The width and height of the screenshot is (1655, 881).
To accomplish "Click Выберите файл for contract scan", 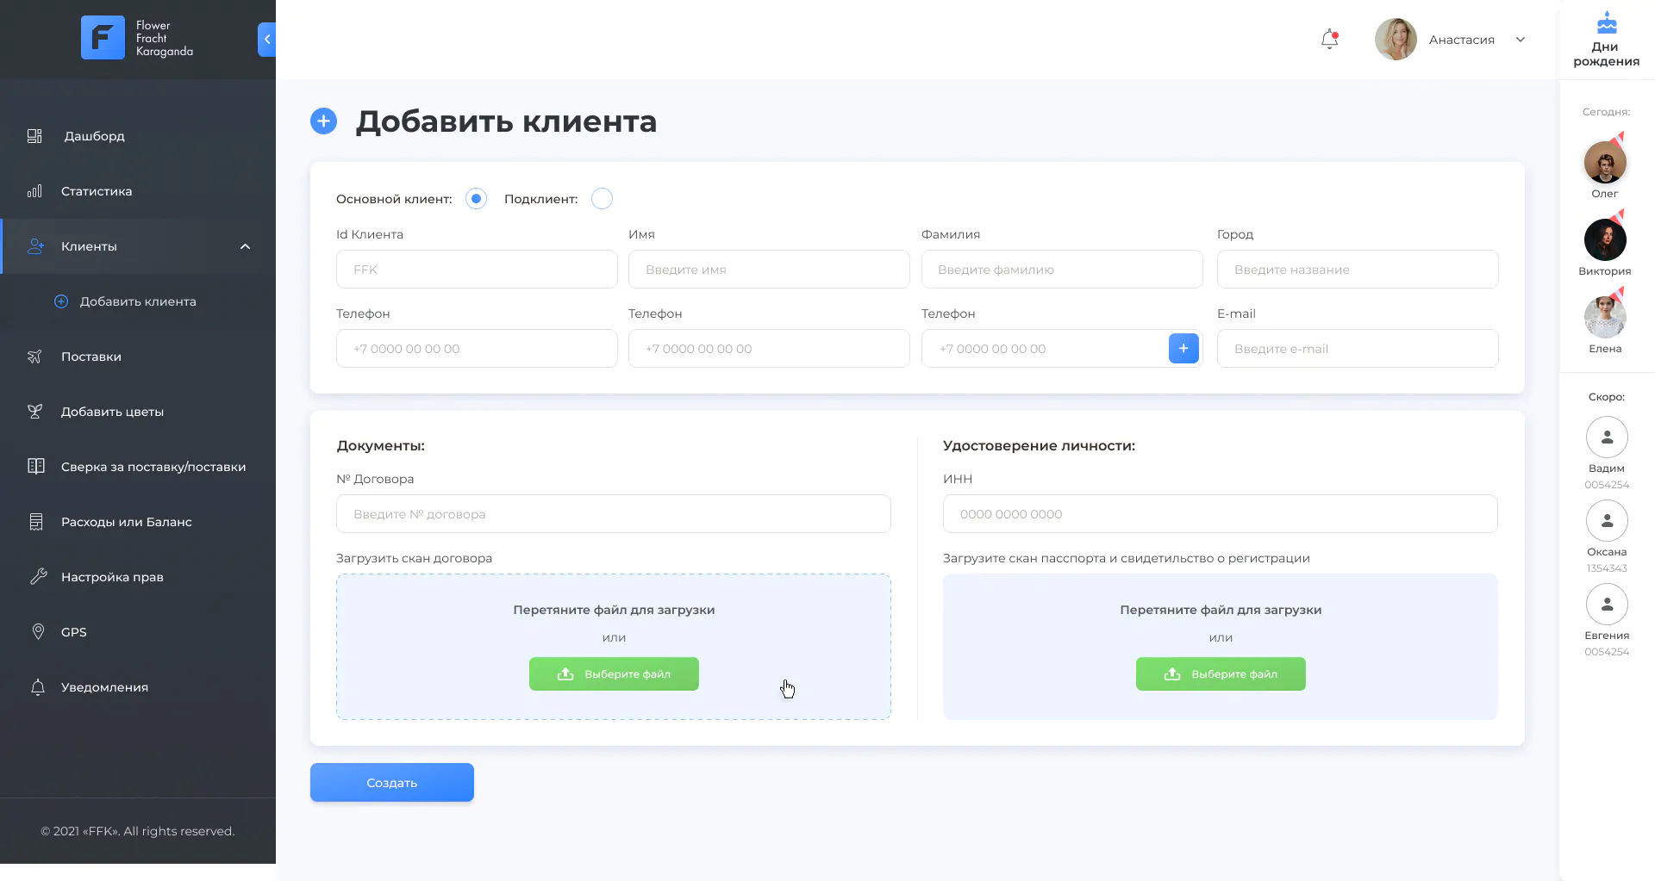I will tap(614, 674).
